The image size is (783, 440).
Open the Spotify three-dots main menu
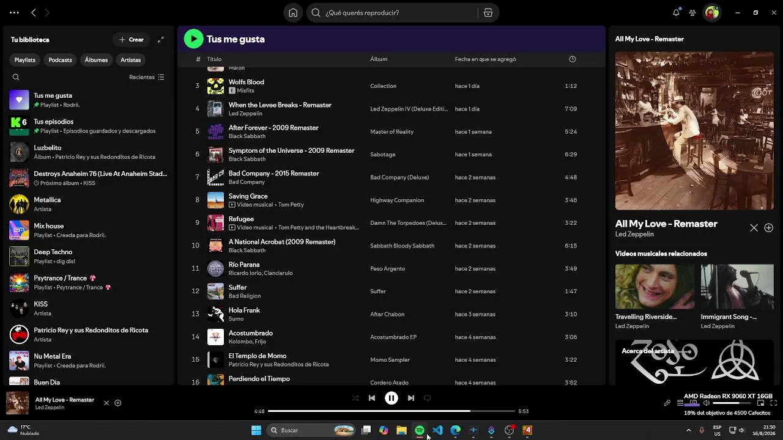(x=14, y=13)
